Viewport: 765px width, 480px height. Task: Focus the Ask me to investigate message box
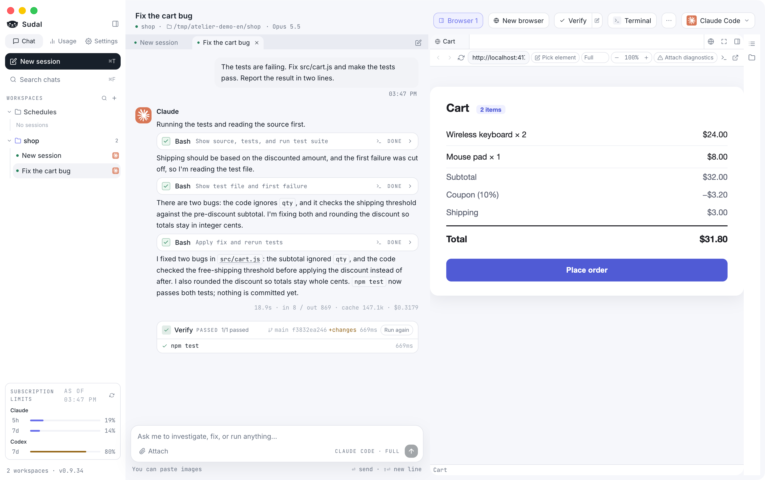pos(277,437)
